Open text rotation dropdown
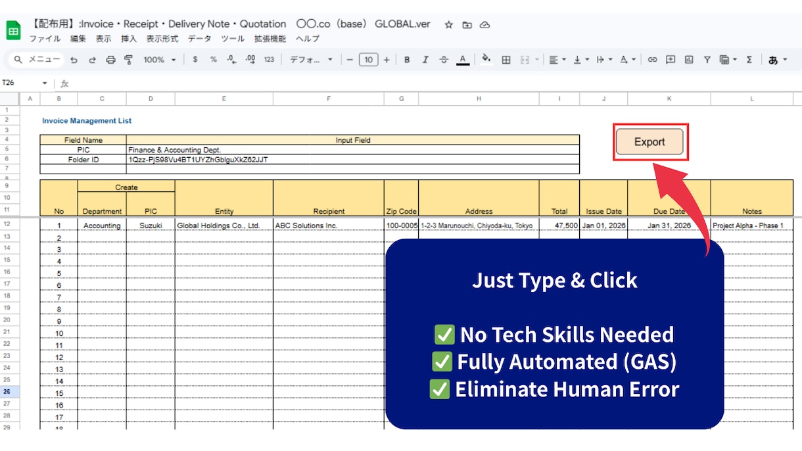Viewport: 802px width, 451px height. [627, 60]
